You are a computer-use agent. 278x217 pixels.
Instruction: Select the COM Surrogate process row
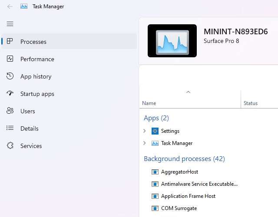(179, 208)
